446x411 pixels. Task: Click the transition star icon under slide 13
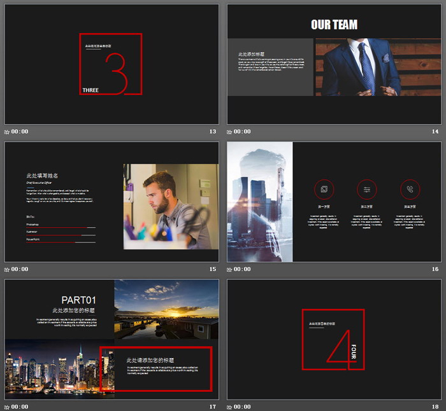point(7,132)
